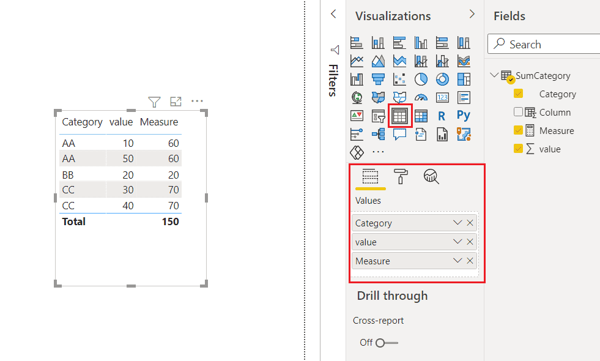Remove the value field from Values
The height and width of the screenshot is (361, 600).
tap(470, 241)
